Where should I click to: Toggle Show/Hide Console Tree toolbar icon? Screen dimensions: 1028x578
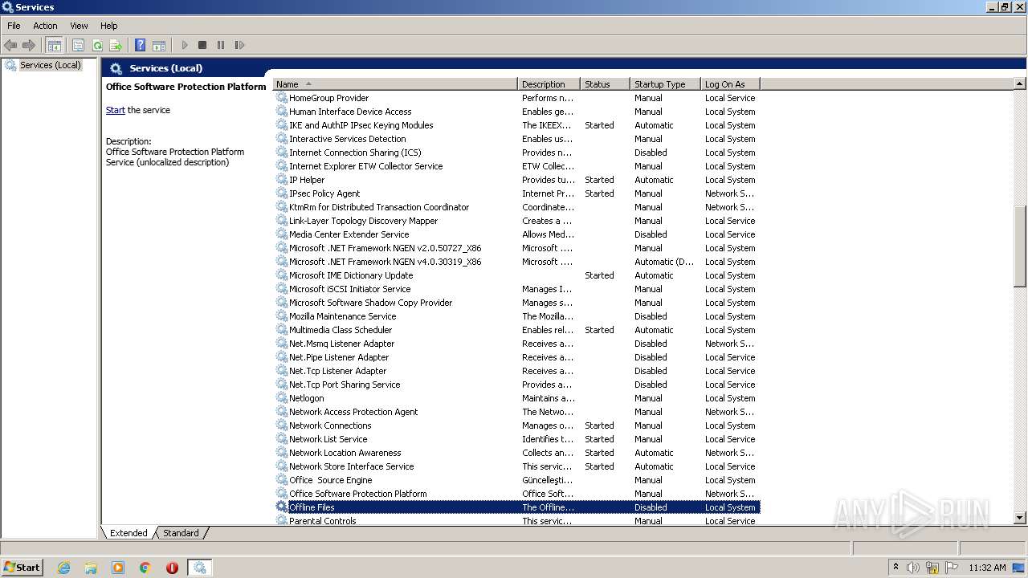click(x=55, y=46)
